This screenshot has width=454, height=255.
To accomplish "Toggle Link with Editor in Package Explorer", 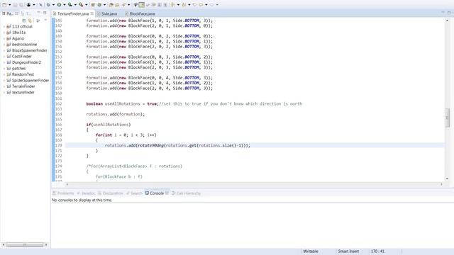I will [x=30, y=21].
